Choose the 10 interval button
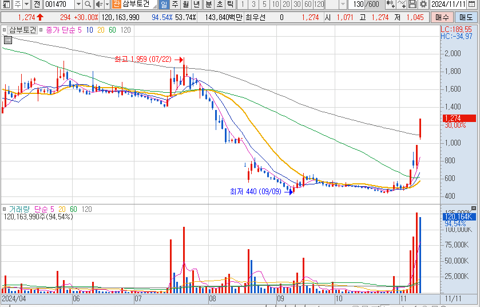 click(x=276, y=4)
